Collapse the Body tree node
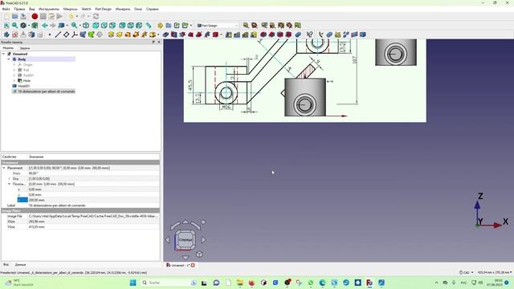Image resolution: width=514 pixels, height=289 pixels. click(9, 59)
